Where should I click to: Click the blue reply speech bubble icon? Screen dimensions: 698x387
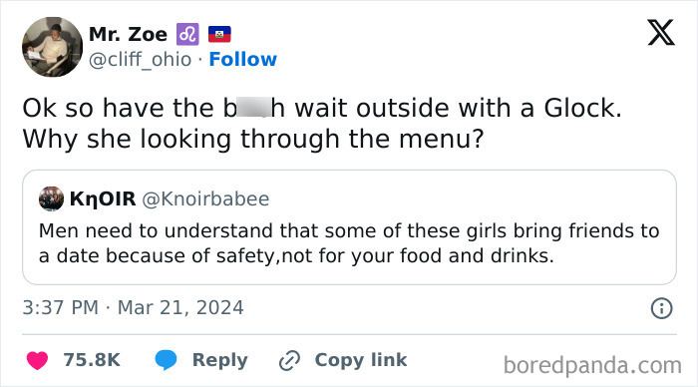pos(166,360)
